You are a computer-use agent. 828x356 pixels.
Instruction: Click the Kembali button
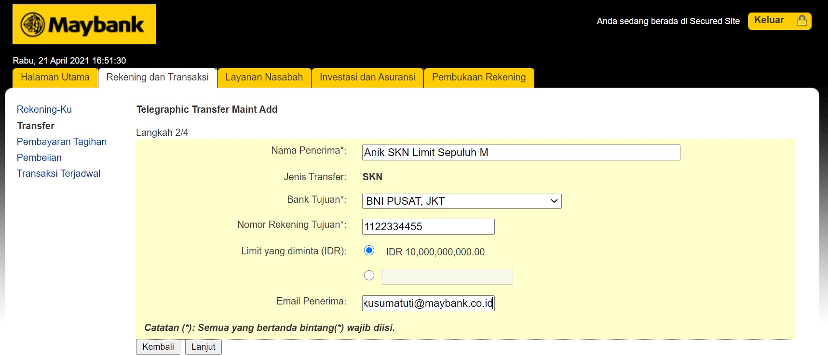click(x=158, y=347)
